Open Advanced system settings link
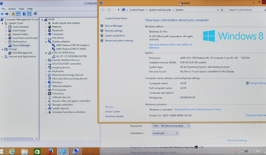Screen dimensions: 266x155 (x=119, y=40)
